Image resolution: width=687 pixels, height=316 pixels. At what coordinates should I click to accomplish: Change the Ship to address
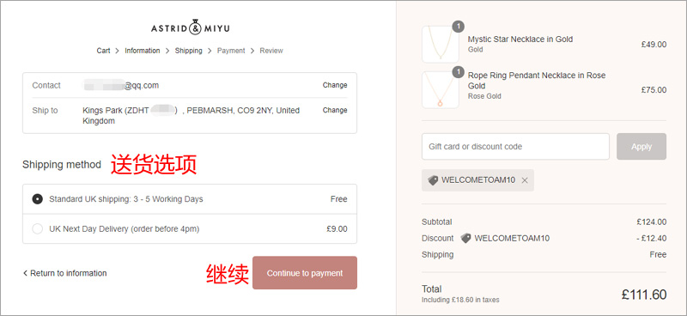335,110
